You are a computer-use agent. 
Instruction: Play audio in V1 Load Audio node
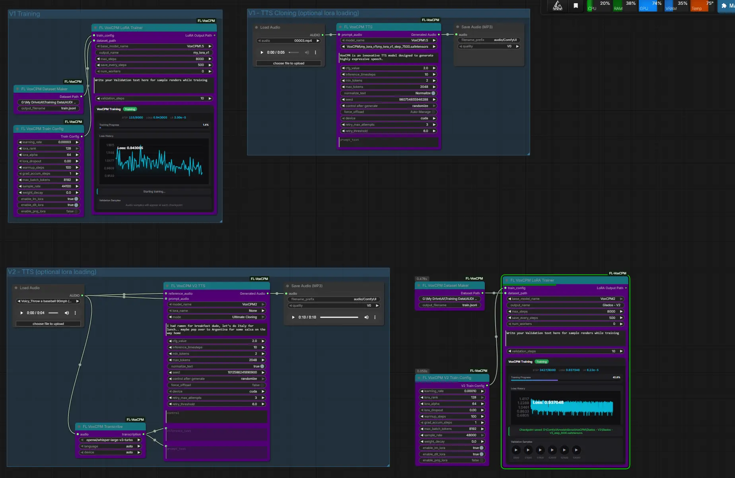click(262, 52)
